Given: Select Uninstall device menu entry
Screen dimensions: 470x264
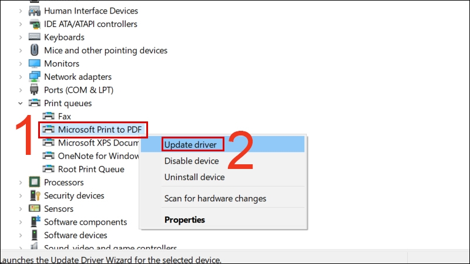Looking at the screenshot, I should point(194,177).
